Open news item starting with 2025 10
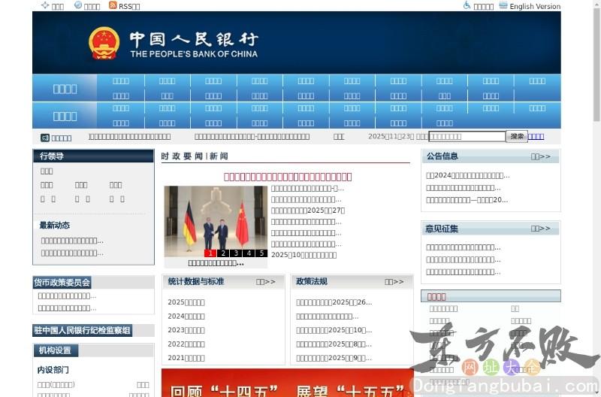Screen dimensions: 601x397 click(304, 255)
